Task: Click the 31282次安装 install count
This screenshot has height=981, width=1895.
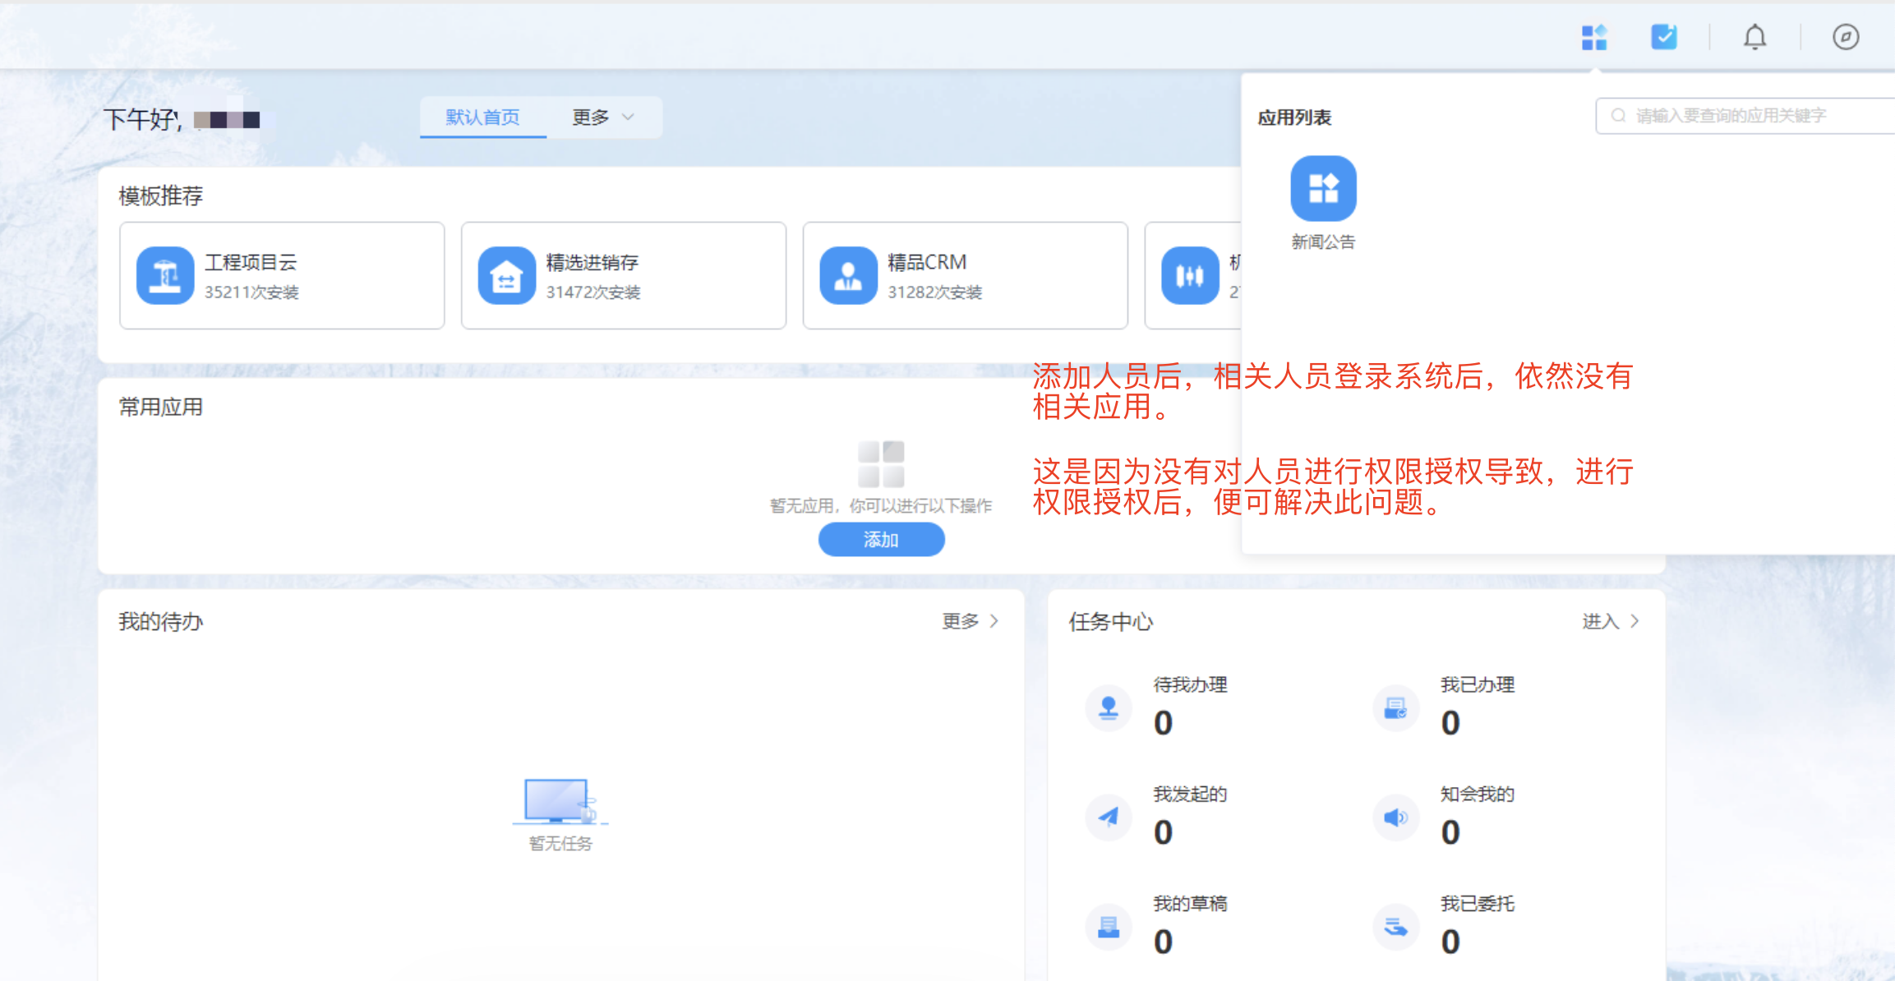Action: click(x=935, y=292)
